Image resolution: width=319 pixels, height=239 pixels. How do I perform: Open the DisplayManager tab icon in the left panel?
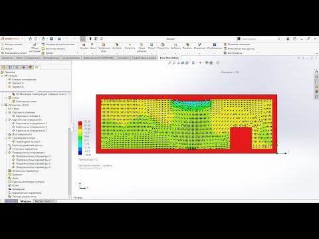coord(30,67)
